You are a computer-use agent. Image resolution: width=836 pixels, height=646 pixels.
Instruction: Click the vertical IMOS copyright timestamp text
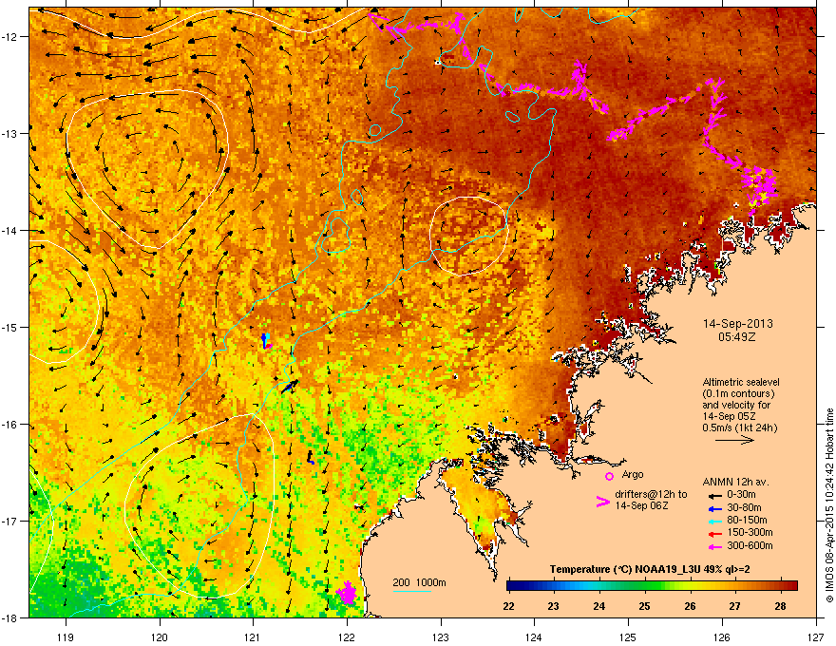(x=829, y=505)
